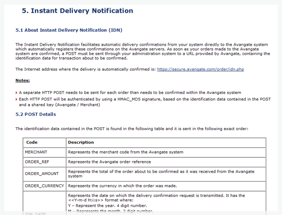Click 'Y – Represent the year' line
This screenshot has height=215, width=282.
[x=107, y=205]
